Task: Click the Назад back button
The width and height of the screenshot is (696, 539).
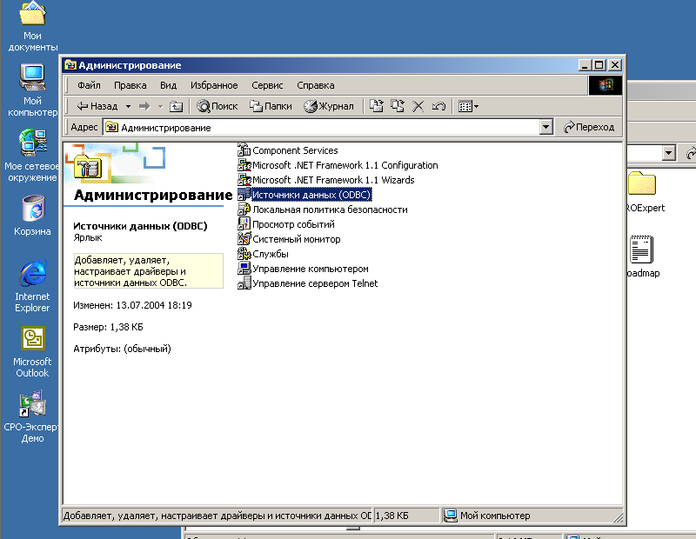Action: pos(97,106)
